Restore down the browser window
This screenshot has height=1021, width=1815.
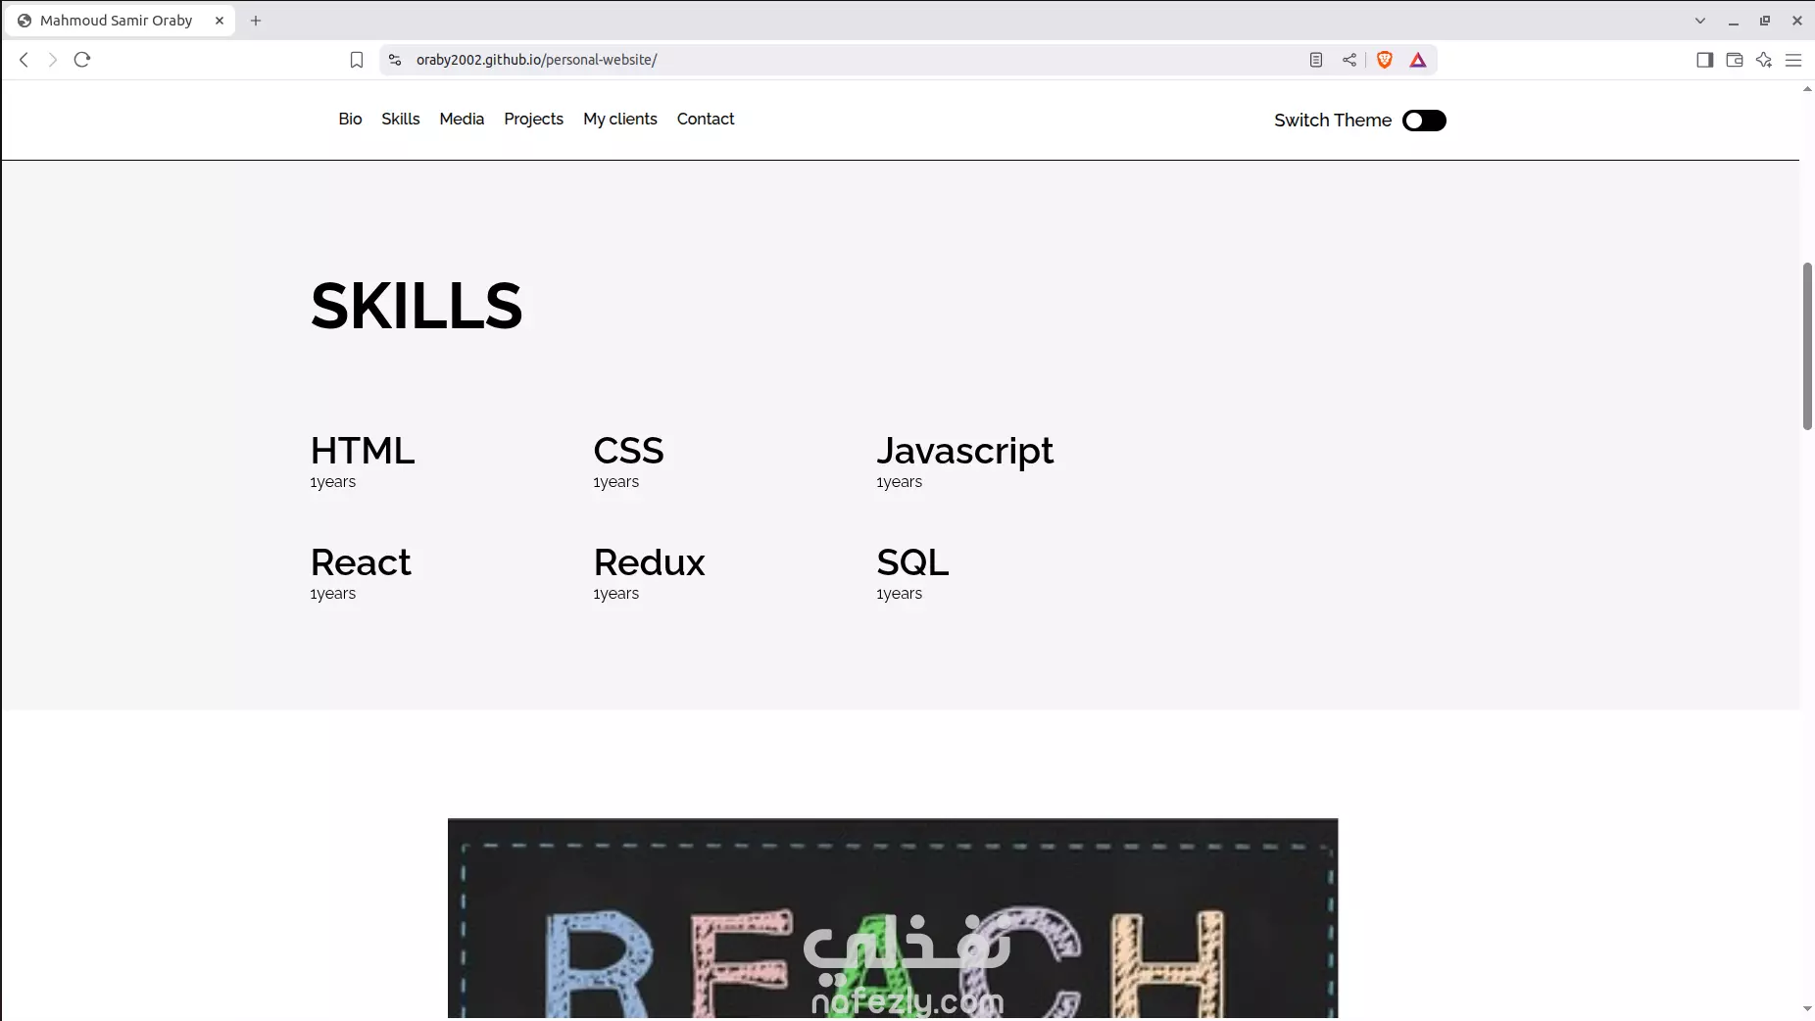click(1765, 21)
